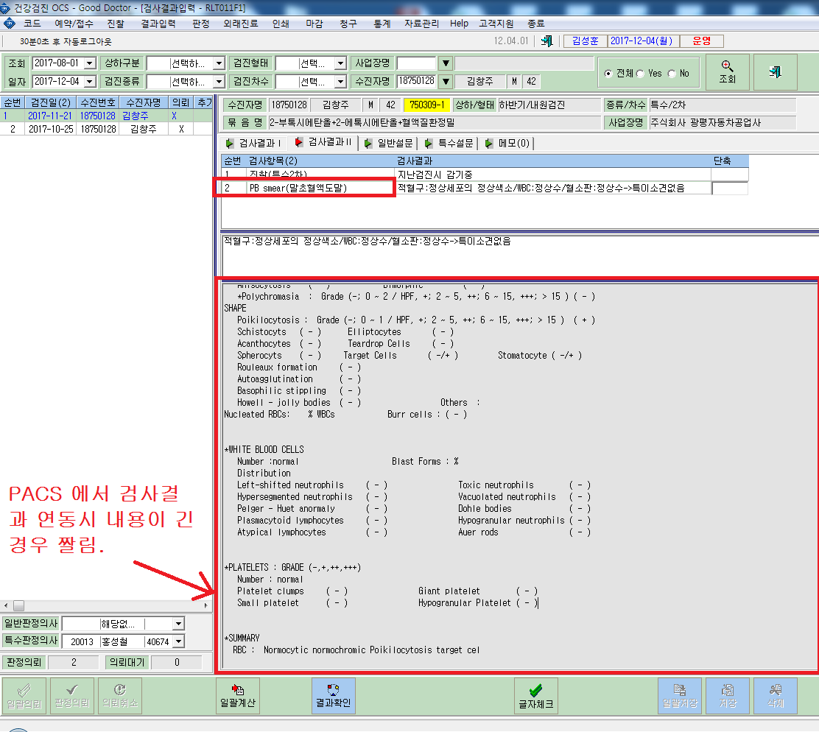This screenshot has width=819, height=732.
Task: Click the 결과확인 result confirm icon
Action: point(333,696)
